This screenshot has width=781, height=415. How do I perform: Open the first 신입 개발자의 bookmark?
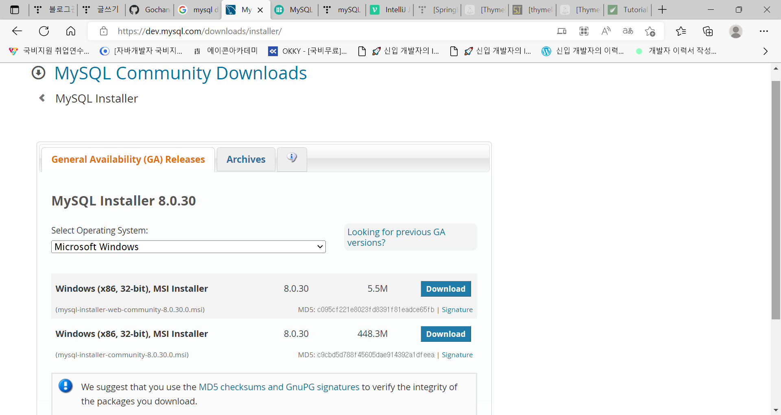pyautogui.click(x=399, y=51)
